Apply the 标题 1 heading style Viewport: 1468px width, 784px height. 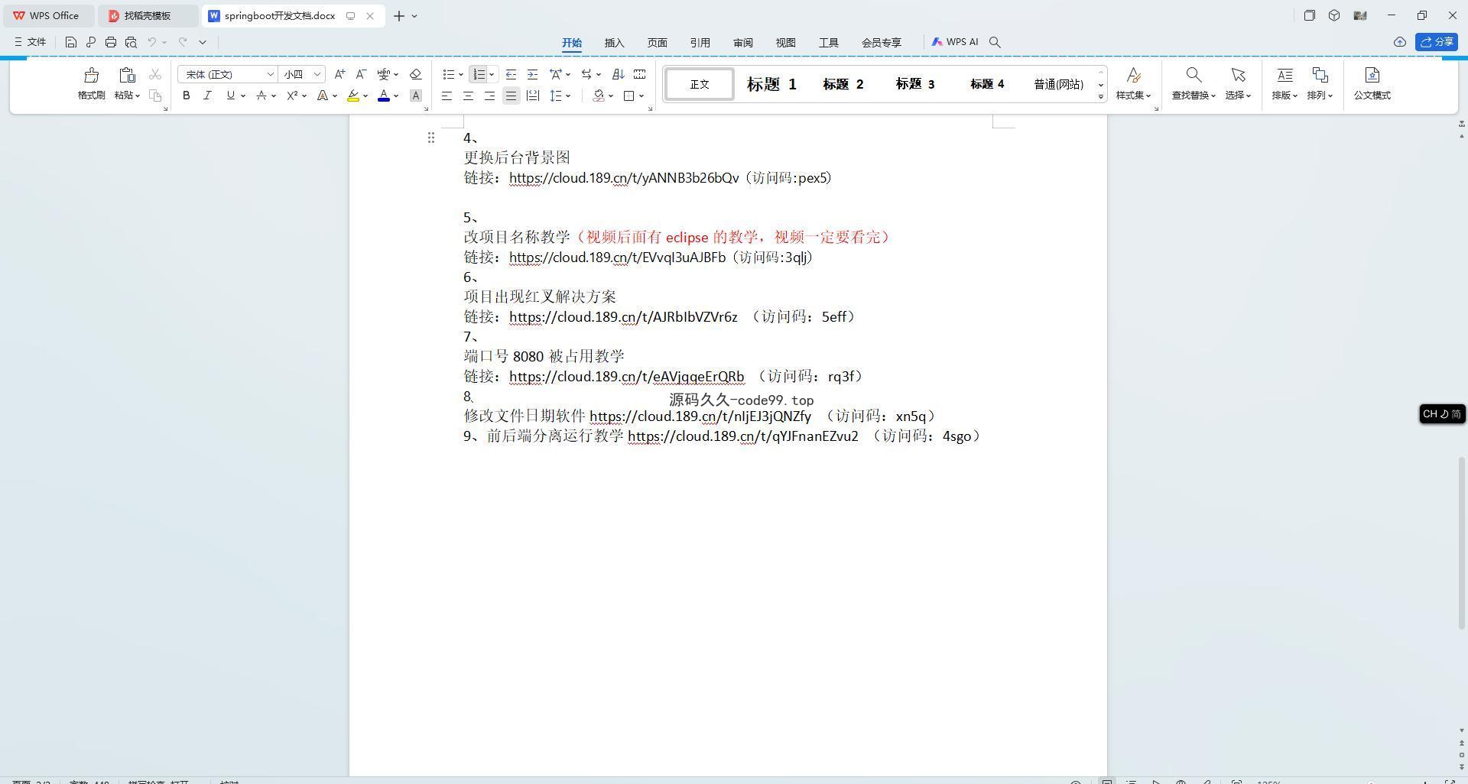pyautogui.click(x=771, y=84)
